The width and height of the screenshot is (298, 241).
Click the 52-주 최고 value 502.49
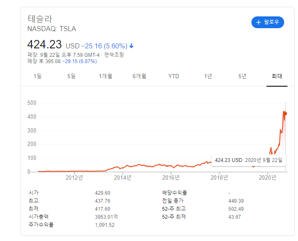tap(236, 209)
